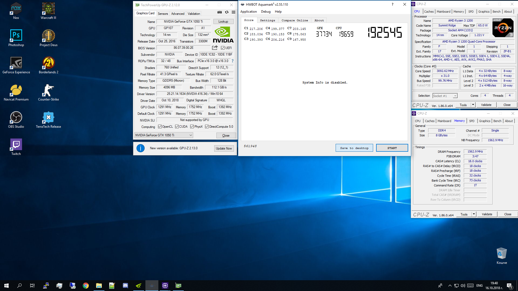
Task: Open the Settings tab in Aquamark
Action: (x=267, y=20)
